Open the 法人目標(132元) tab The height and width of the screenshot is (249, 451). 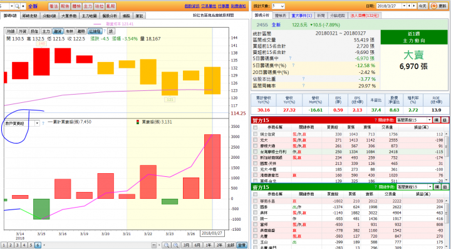(x=365, y=16)
